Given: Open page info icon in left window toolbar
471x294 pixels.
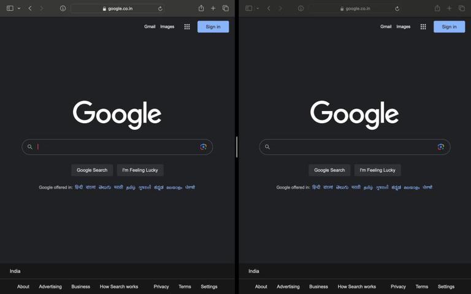Looking at the screenshot, I should (63, 9).
